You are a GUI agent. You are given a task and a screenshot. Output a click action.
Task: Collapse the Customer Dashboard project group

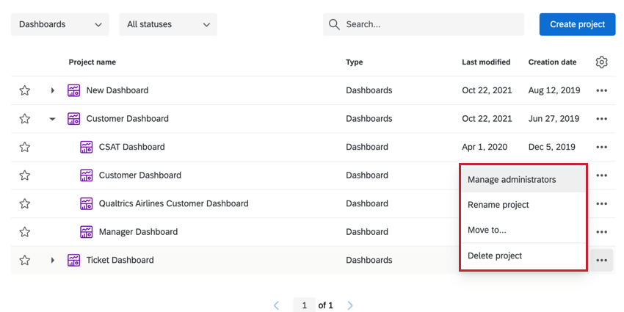coord(53,119)
